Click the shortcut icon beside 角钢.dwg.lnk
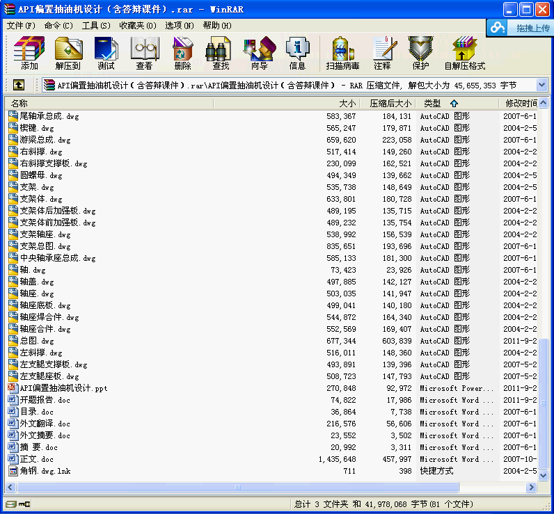The image size is (554, 514). tap(13, 471)
